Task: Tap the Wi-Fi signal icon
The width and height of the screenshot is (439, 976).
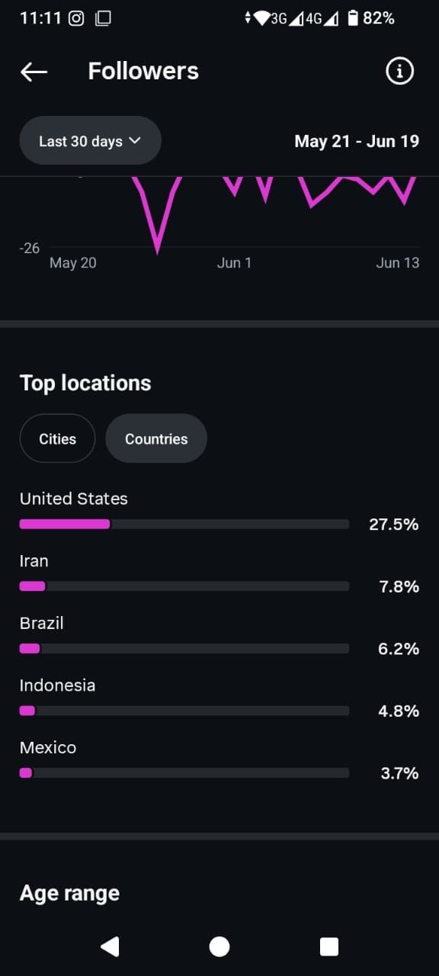Action: pyautogui.click(x=261, y=18)
